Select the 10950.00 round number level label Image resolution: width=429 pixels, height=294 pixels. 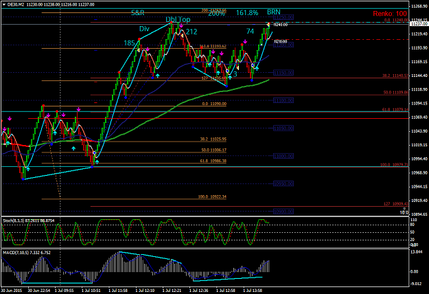click(x=283, y=183)
